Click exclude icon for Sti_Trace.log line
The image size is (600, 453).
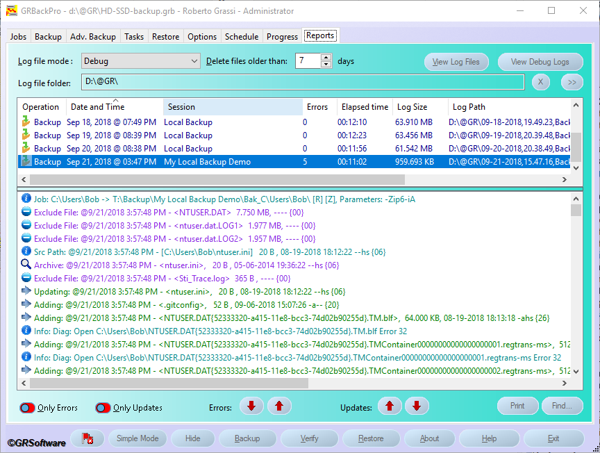click(26, 278)
